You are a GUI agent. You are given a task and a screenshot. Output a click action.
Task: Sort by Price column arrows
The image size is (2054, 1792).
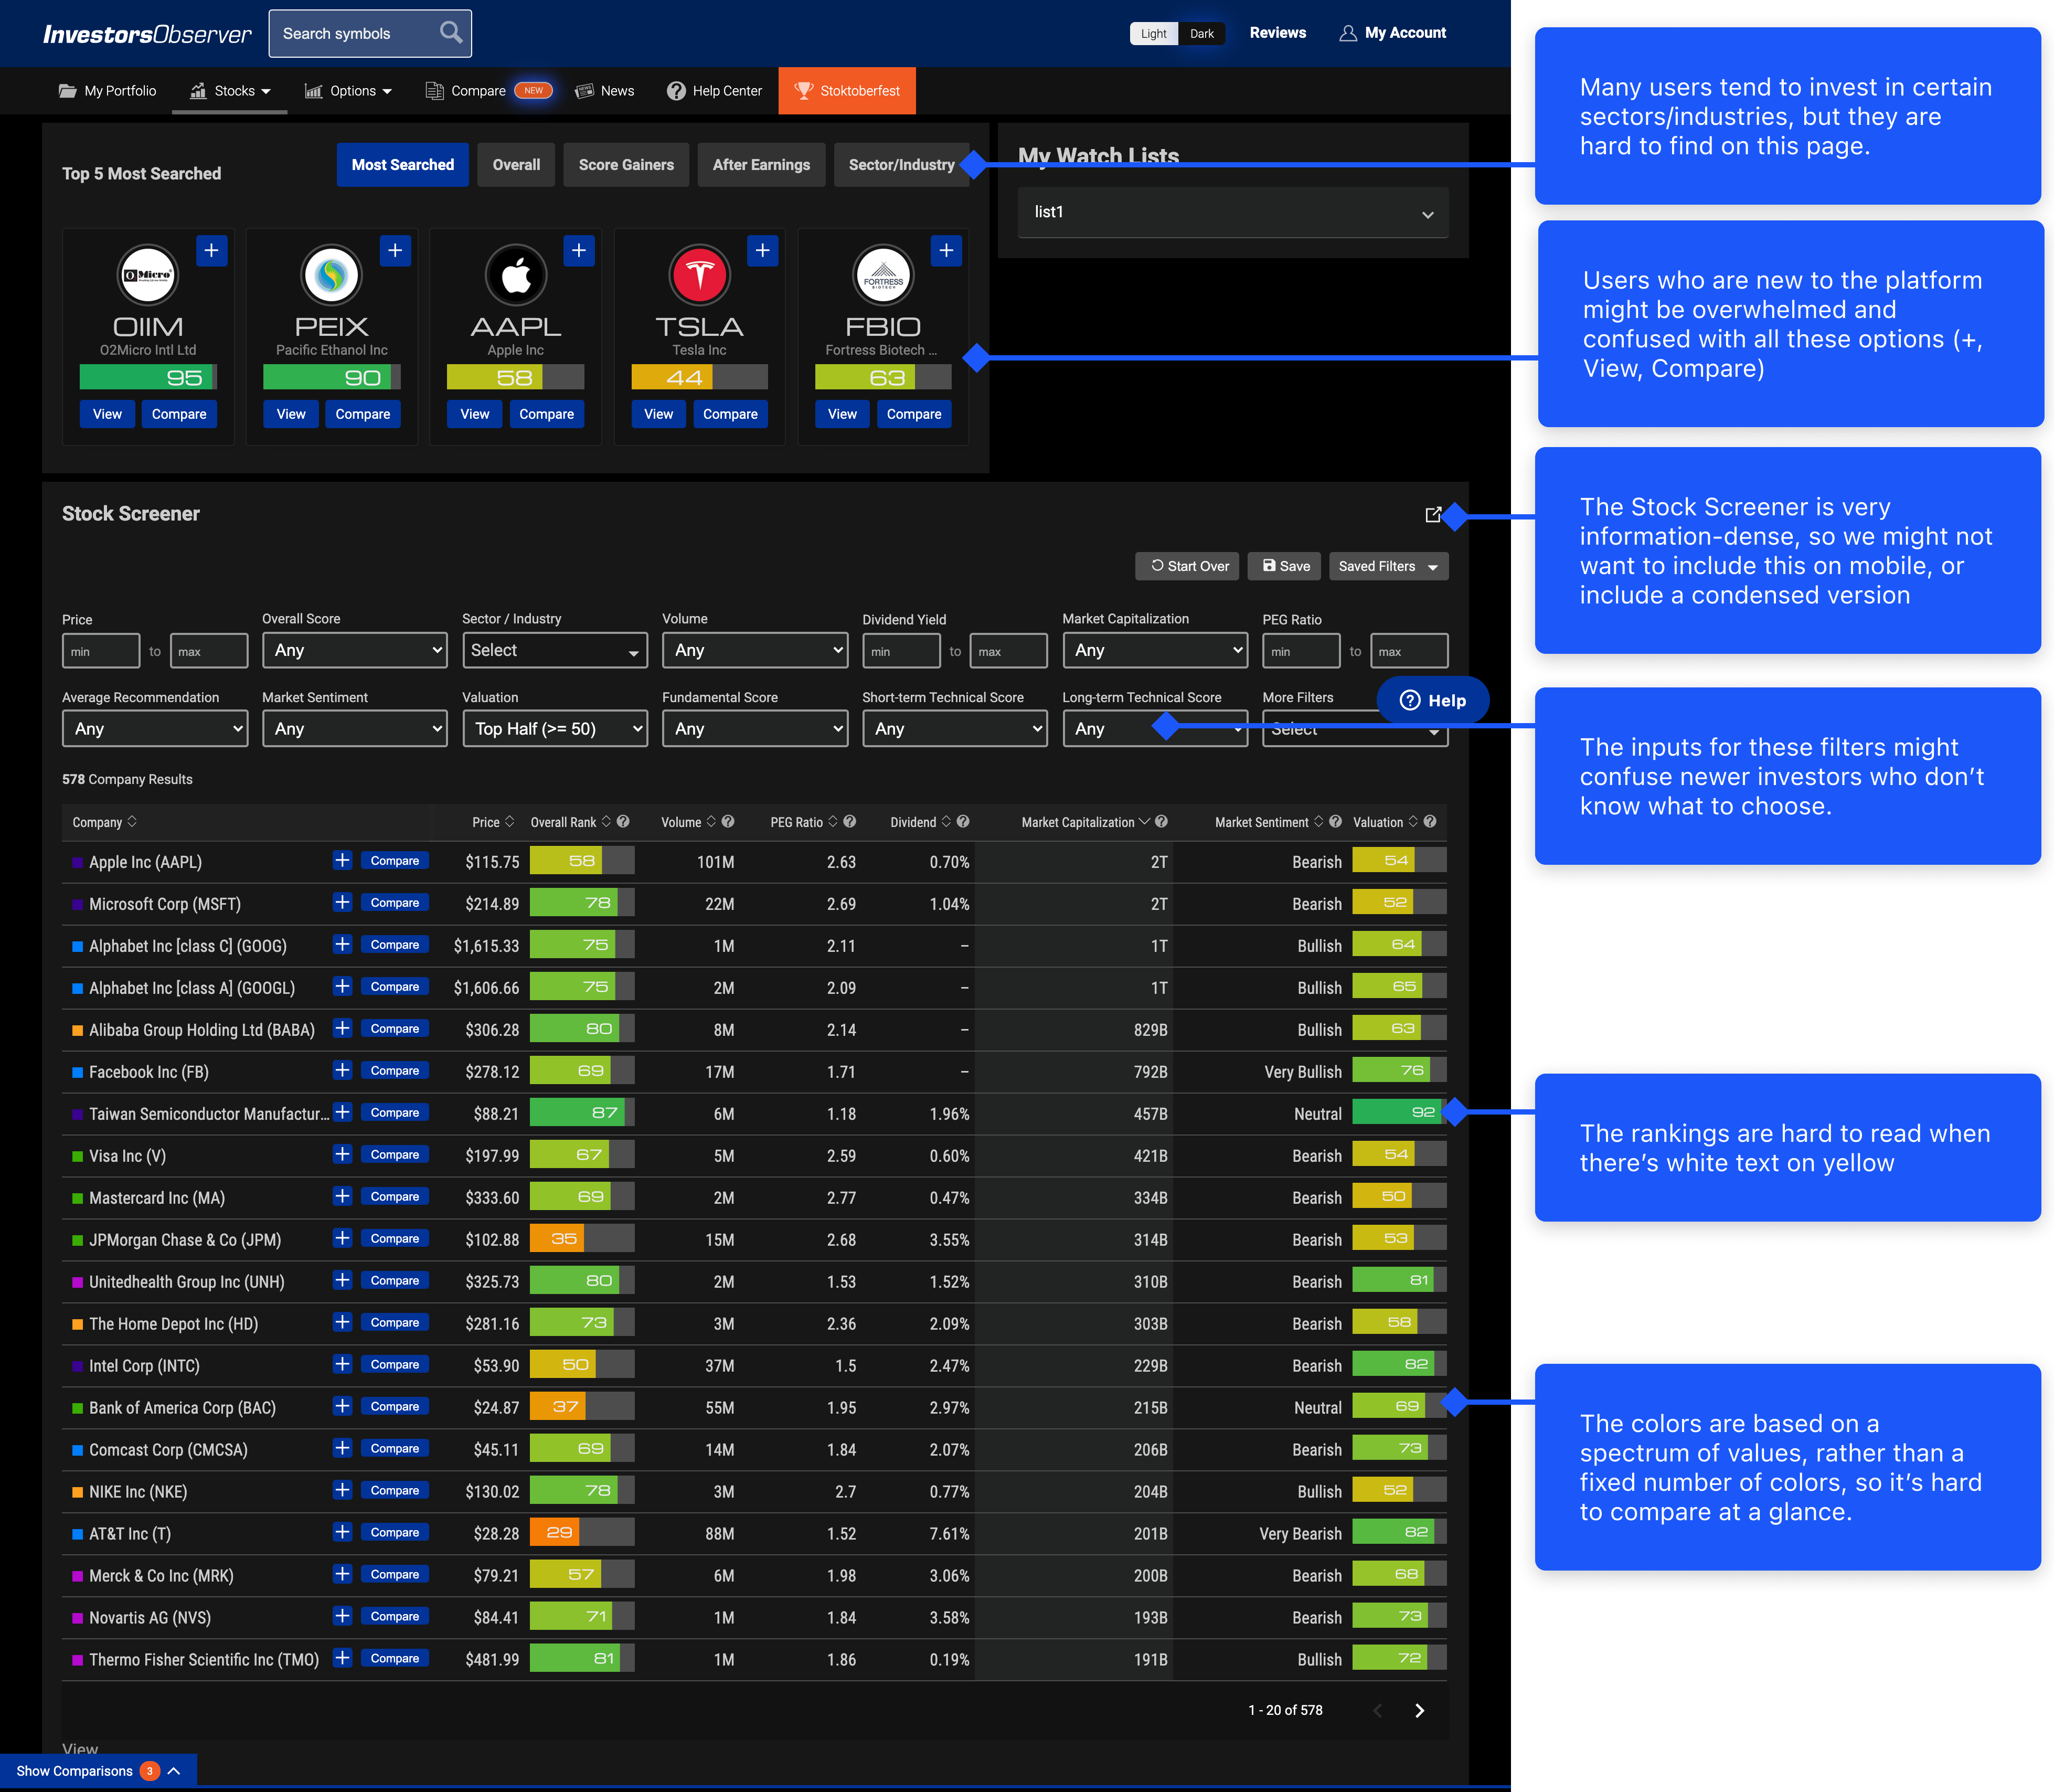(509, 822)
